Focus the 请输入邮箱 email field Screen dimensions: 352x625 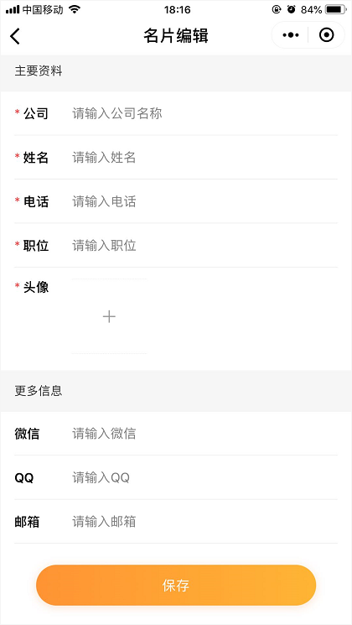[x=204, y=521]
